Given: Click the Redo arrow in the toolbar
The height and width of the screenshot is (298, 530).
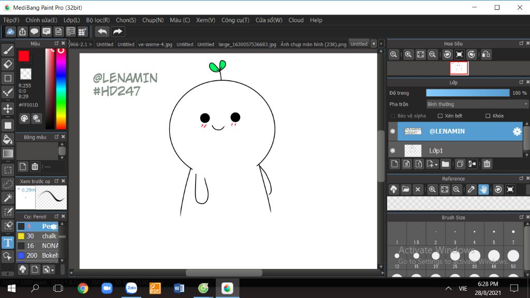Looking at the screenshot, I should tap(117, 32).
